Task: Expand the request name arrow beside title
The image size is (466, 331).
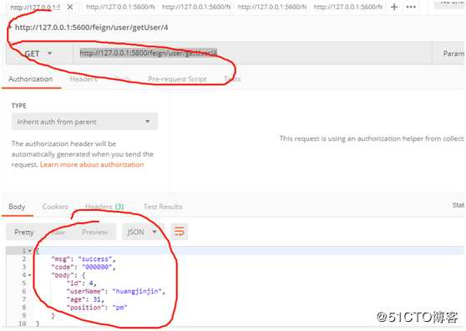Action: 10,28
